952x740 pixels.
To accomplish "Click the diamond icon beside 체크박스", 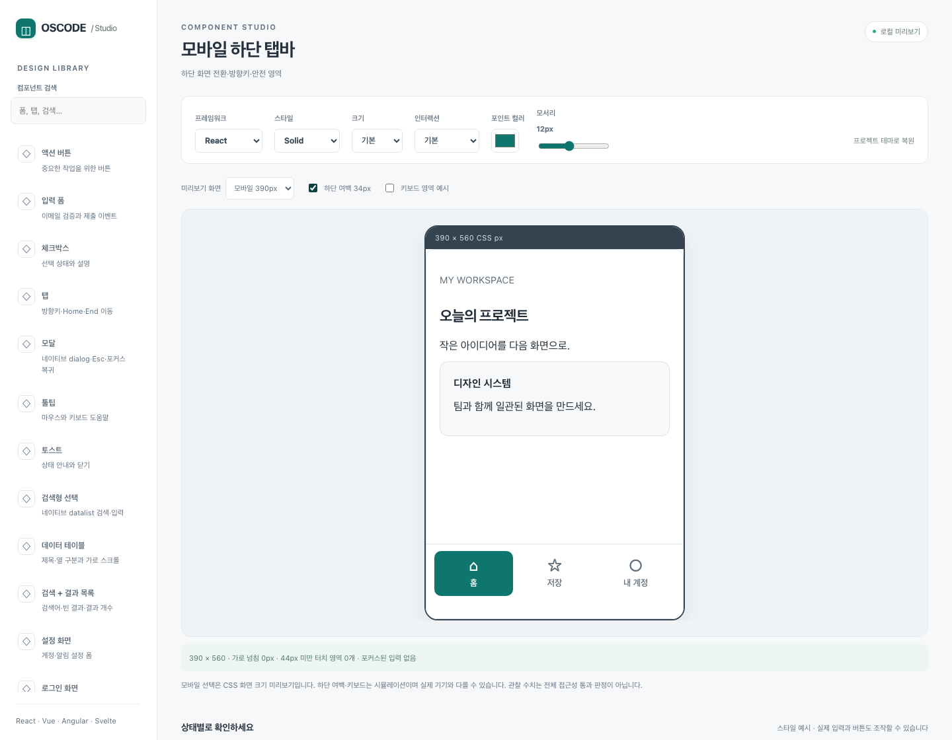I will pos(26,248).
